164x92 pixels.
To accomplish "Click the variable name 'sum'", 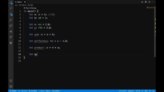I will click(36, 34).
